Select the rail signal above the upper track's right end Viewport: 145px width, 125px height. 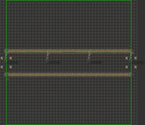[129, 47]
